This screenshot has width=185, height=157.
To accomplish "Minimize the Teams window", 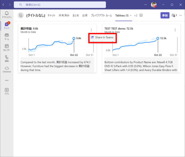I will pyautogui.click(x=163, y=4).
